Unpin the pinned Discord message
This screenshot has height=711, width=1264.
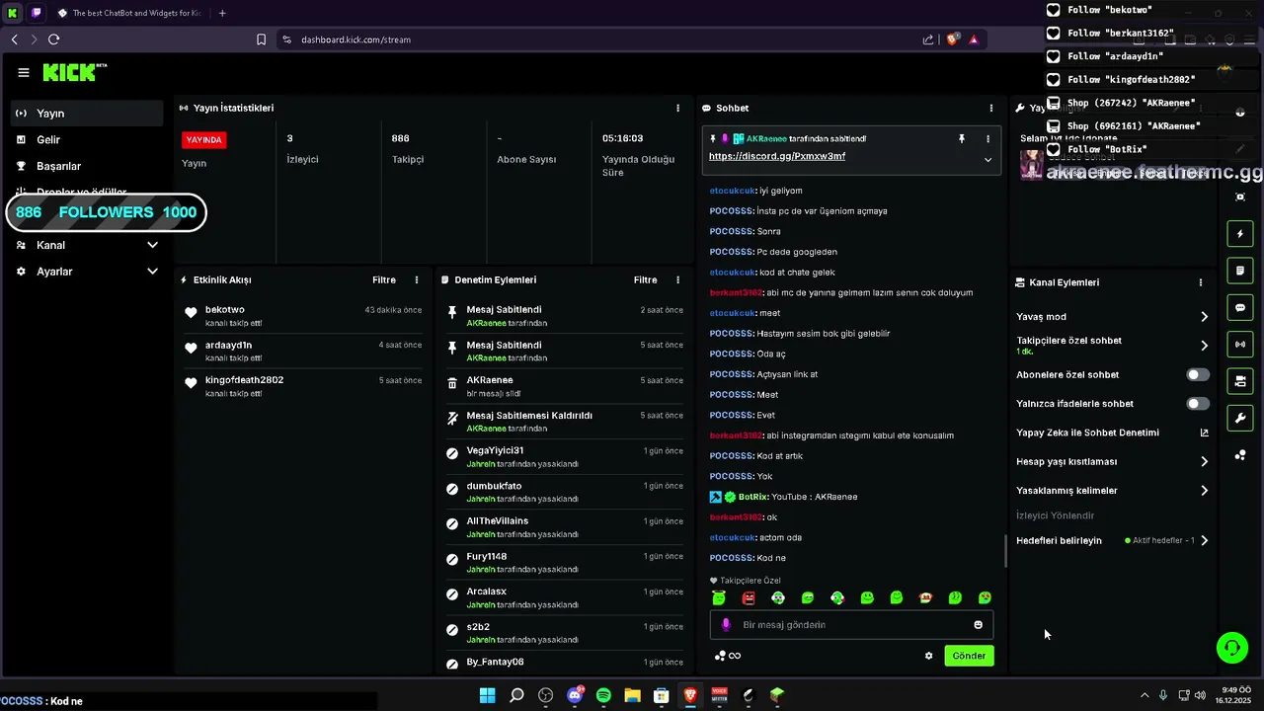962,139
